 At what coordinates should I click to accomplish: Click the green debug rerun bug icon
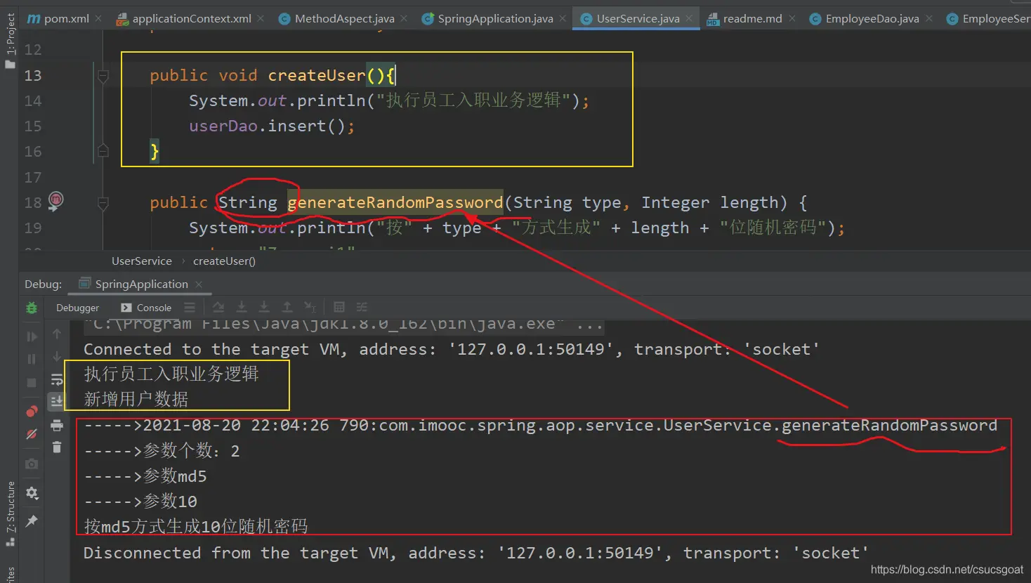(x=32, y=308)
